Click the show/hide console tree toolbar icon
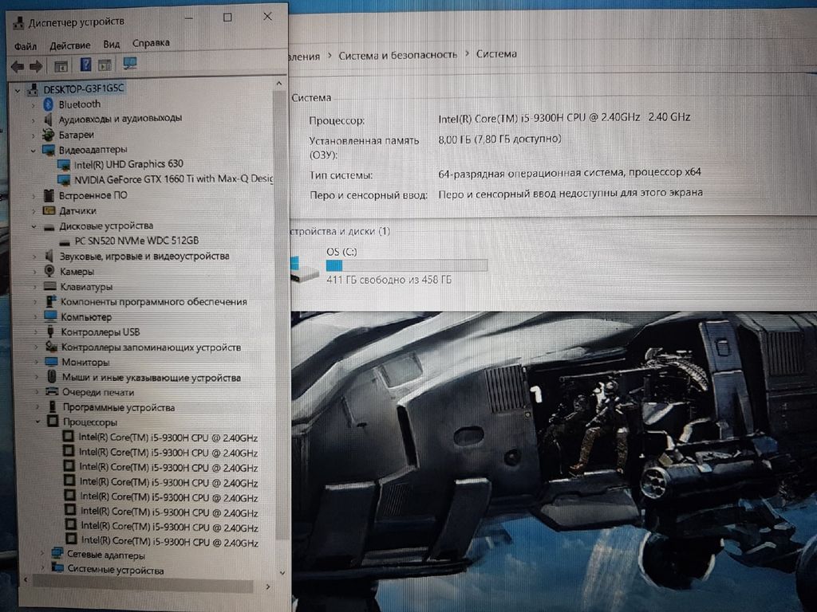This screenshot has width=817, height=612. click(x=61, y=65)
